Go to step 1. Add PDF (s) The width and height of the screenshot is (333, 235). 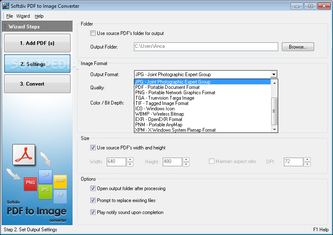coord(37,43)
